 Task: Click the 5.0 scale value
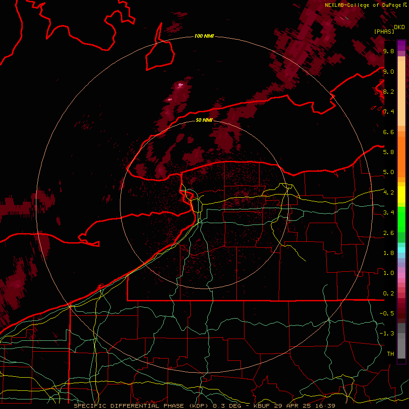(389, 172)
